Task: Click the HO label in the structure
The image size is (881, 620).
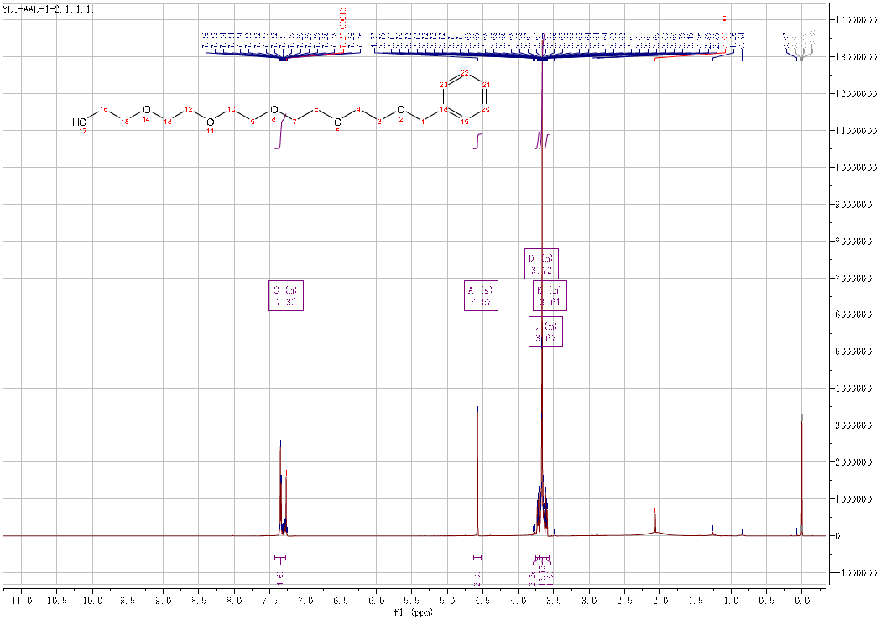Action: 79,122
